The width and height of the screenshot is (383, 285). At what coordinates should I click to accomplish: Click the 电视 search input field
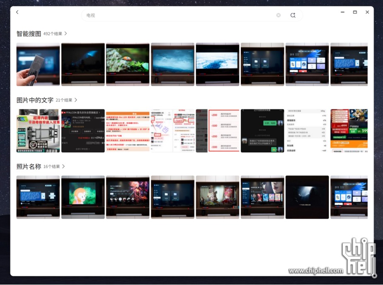coord(178,15)
